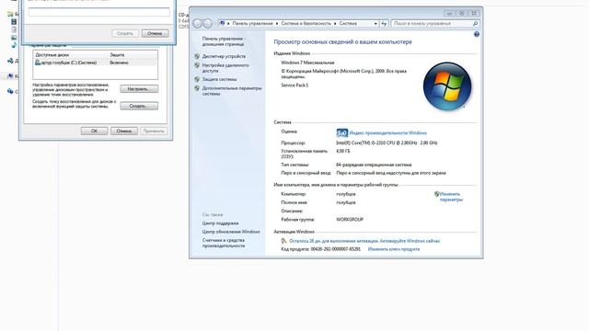Click the 64-разрядная операционная система text

tap(374, 165)
